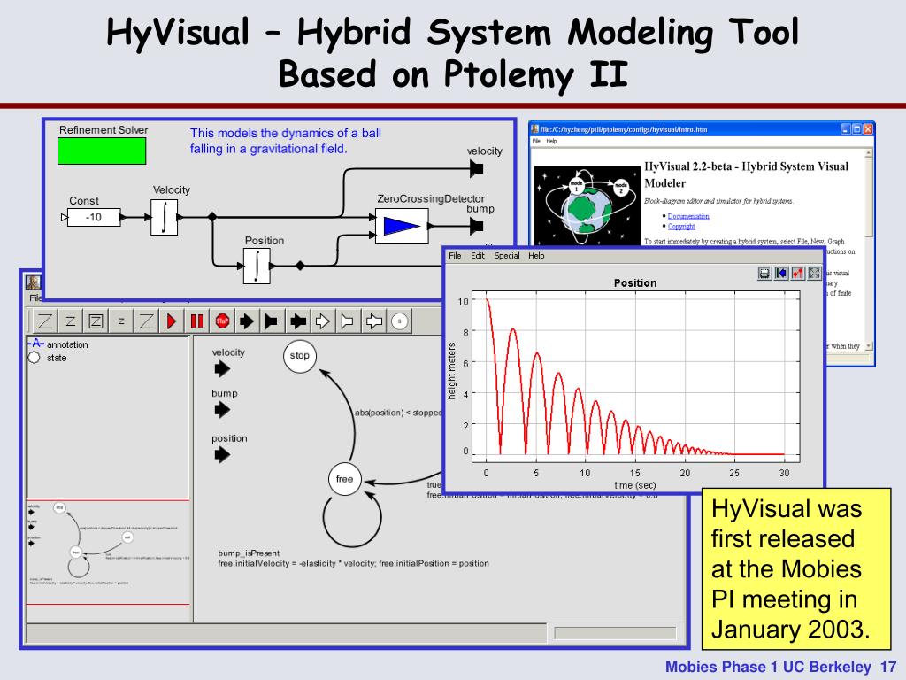
Task: Click the 'abs(position) < stopped' transition label
Action: [x=399, y=413]
